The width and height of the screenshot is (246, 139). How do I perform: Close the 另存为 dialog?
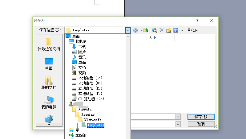pyautogui.click(x=211, y=21)
